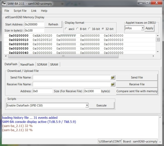164x146 pixels.
Task: Click the Start Address input field
Action: (34, 25)
